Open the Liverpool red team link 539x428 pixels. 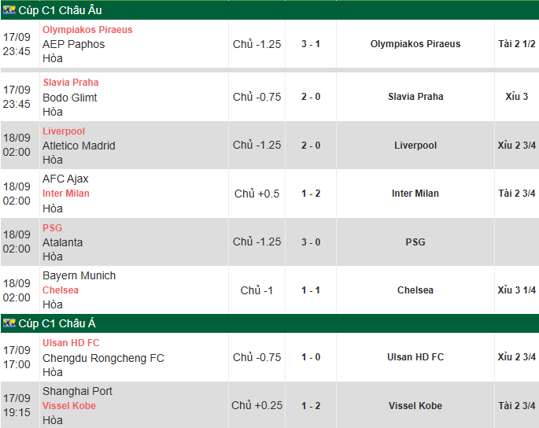click(x=64, y=131)
